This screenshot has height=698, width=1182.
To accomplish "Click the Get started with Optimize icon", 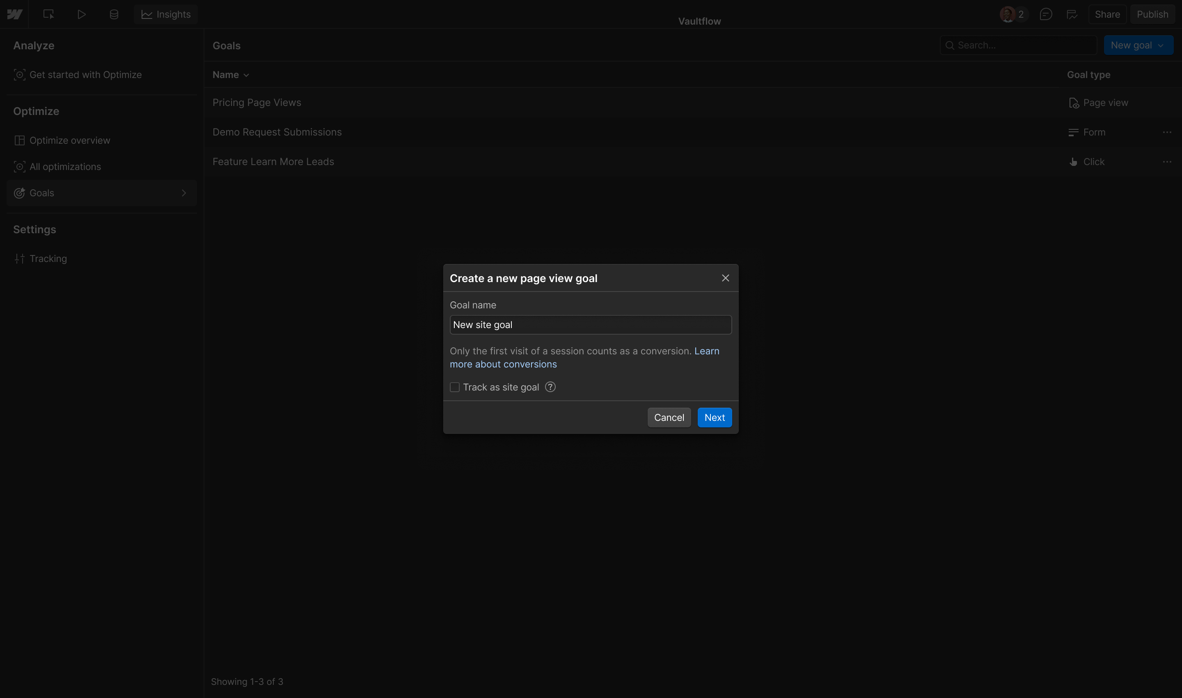I will click(19, 75).
